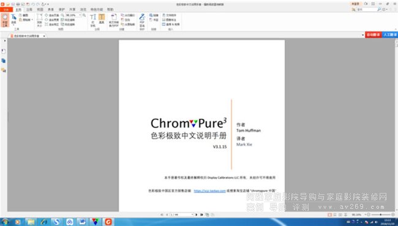Select the Hand tool in the ribbon
The image size is (398, 226).
coord(5,20)
